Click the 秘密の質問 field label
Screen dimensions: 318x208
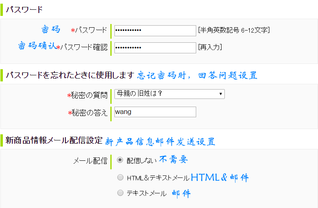[x=89, y=95]
